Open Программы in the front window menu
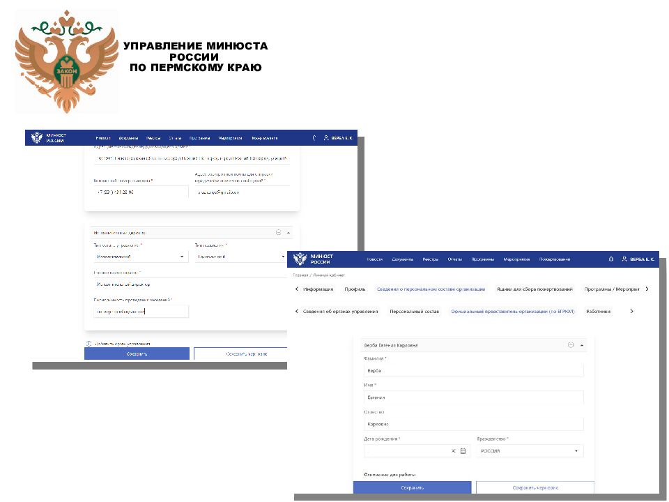Viewport: 669px width, 502px height. (x=482, y=259)
